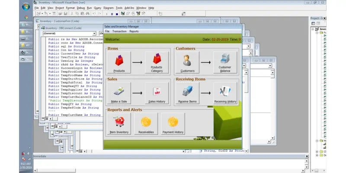Click the Undo toolbar icon
This screenshot has height=173, width=346.
94,14
